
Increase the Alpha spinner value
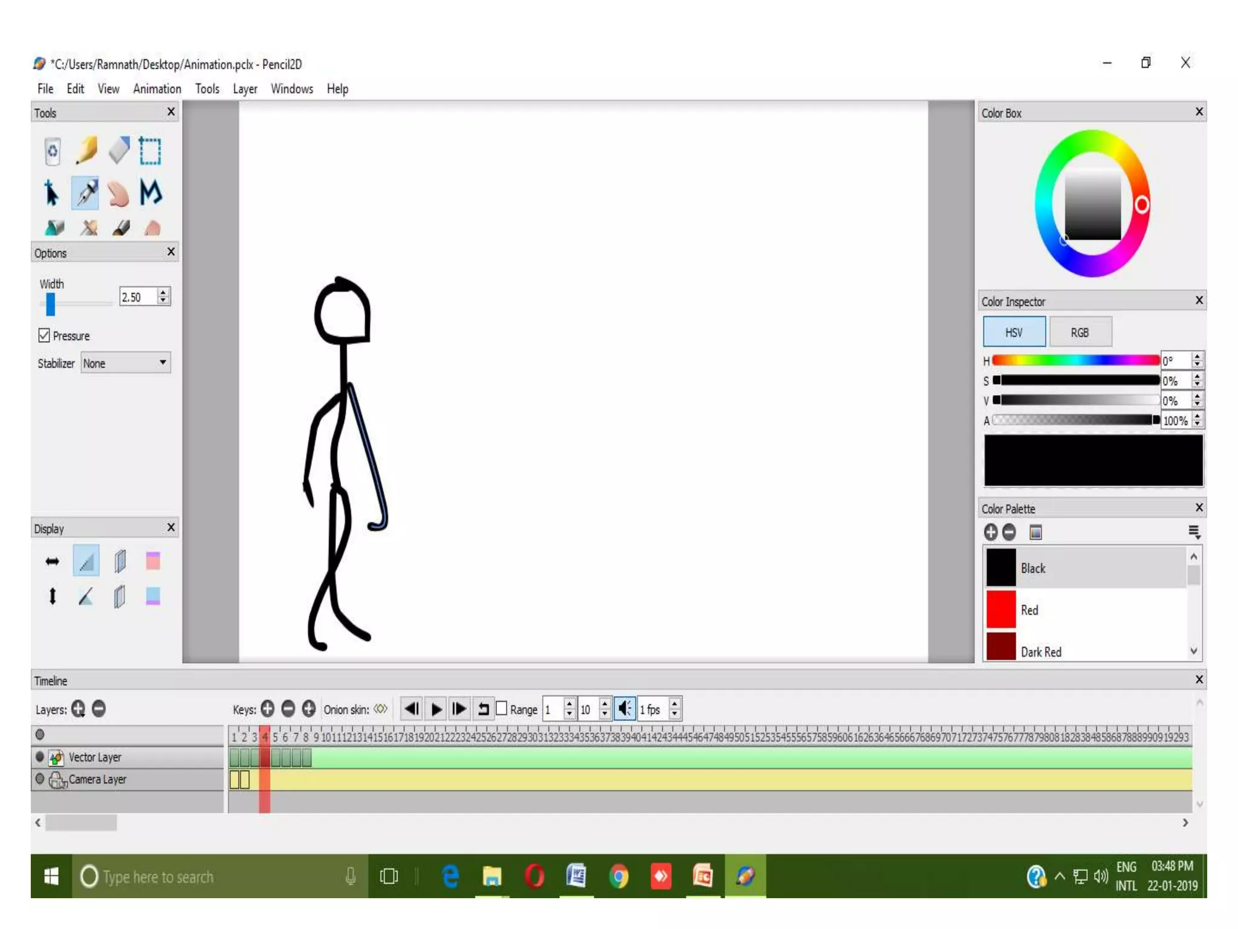click(1197, 416)
